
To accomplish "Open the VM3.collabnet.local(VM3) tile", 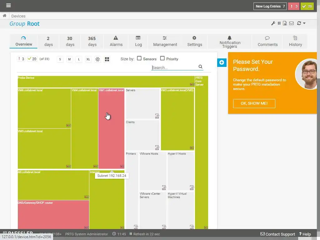I will (177, 119).
